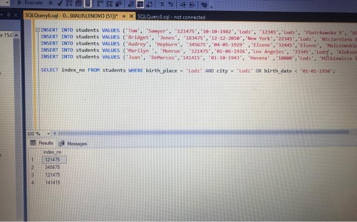Click 'Monroe' in fourth INSERT line
This screenshot has height=222, width=357.
pos(171,51)
